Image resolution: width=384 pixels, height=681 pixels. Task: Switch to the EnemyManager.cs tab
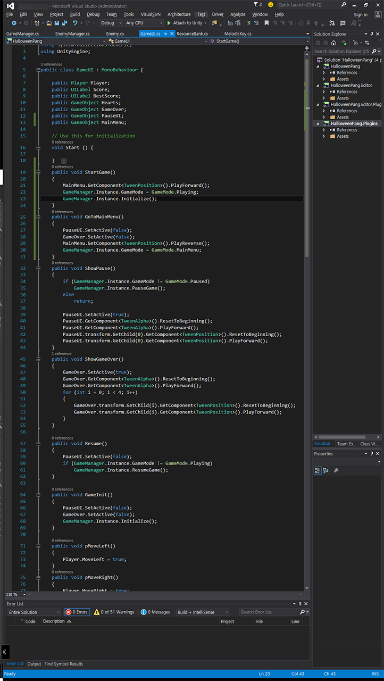pyautogui.click(x=72, y=34)
